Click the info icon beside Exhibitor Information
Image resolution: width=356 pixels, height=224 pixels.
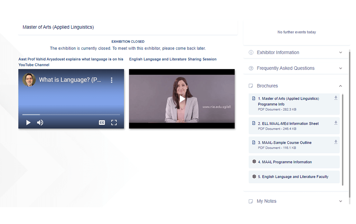[251, 53]
